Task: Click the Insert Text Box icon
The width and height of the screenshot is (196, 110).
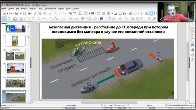Action: click(130, 13)
